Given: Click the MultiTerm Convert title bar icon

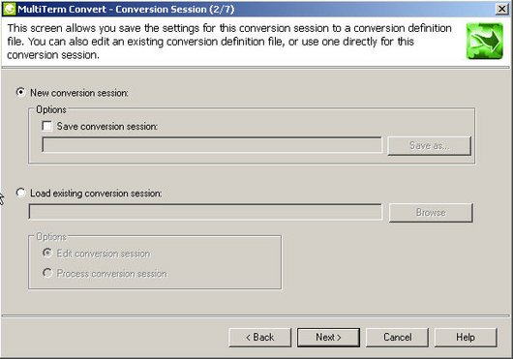Looking at the screenshot, I should (9, 9).
